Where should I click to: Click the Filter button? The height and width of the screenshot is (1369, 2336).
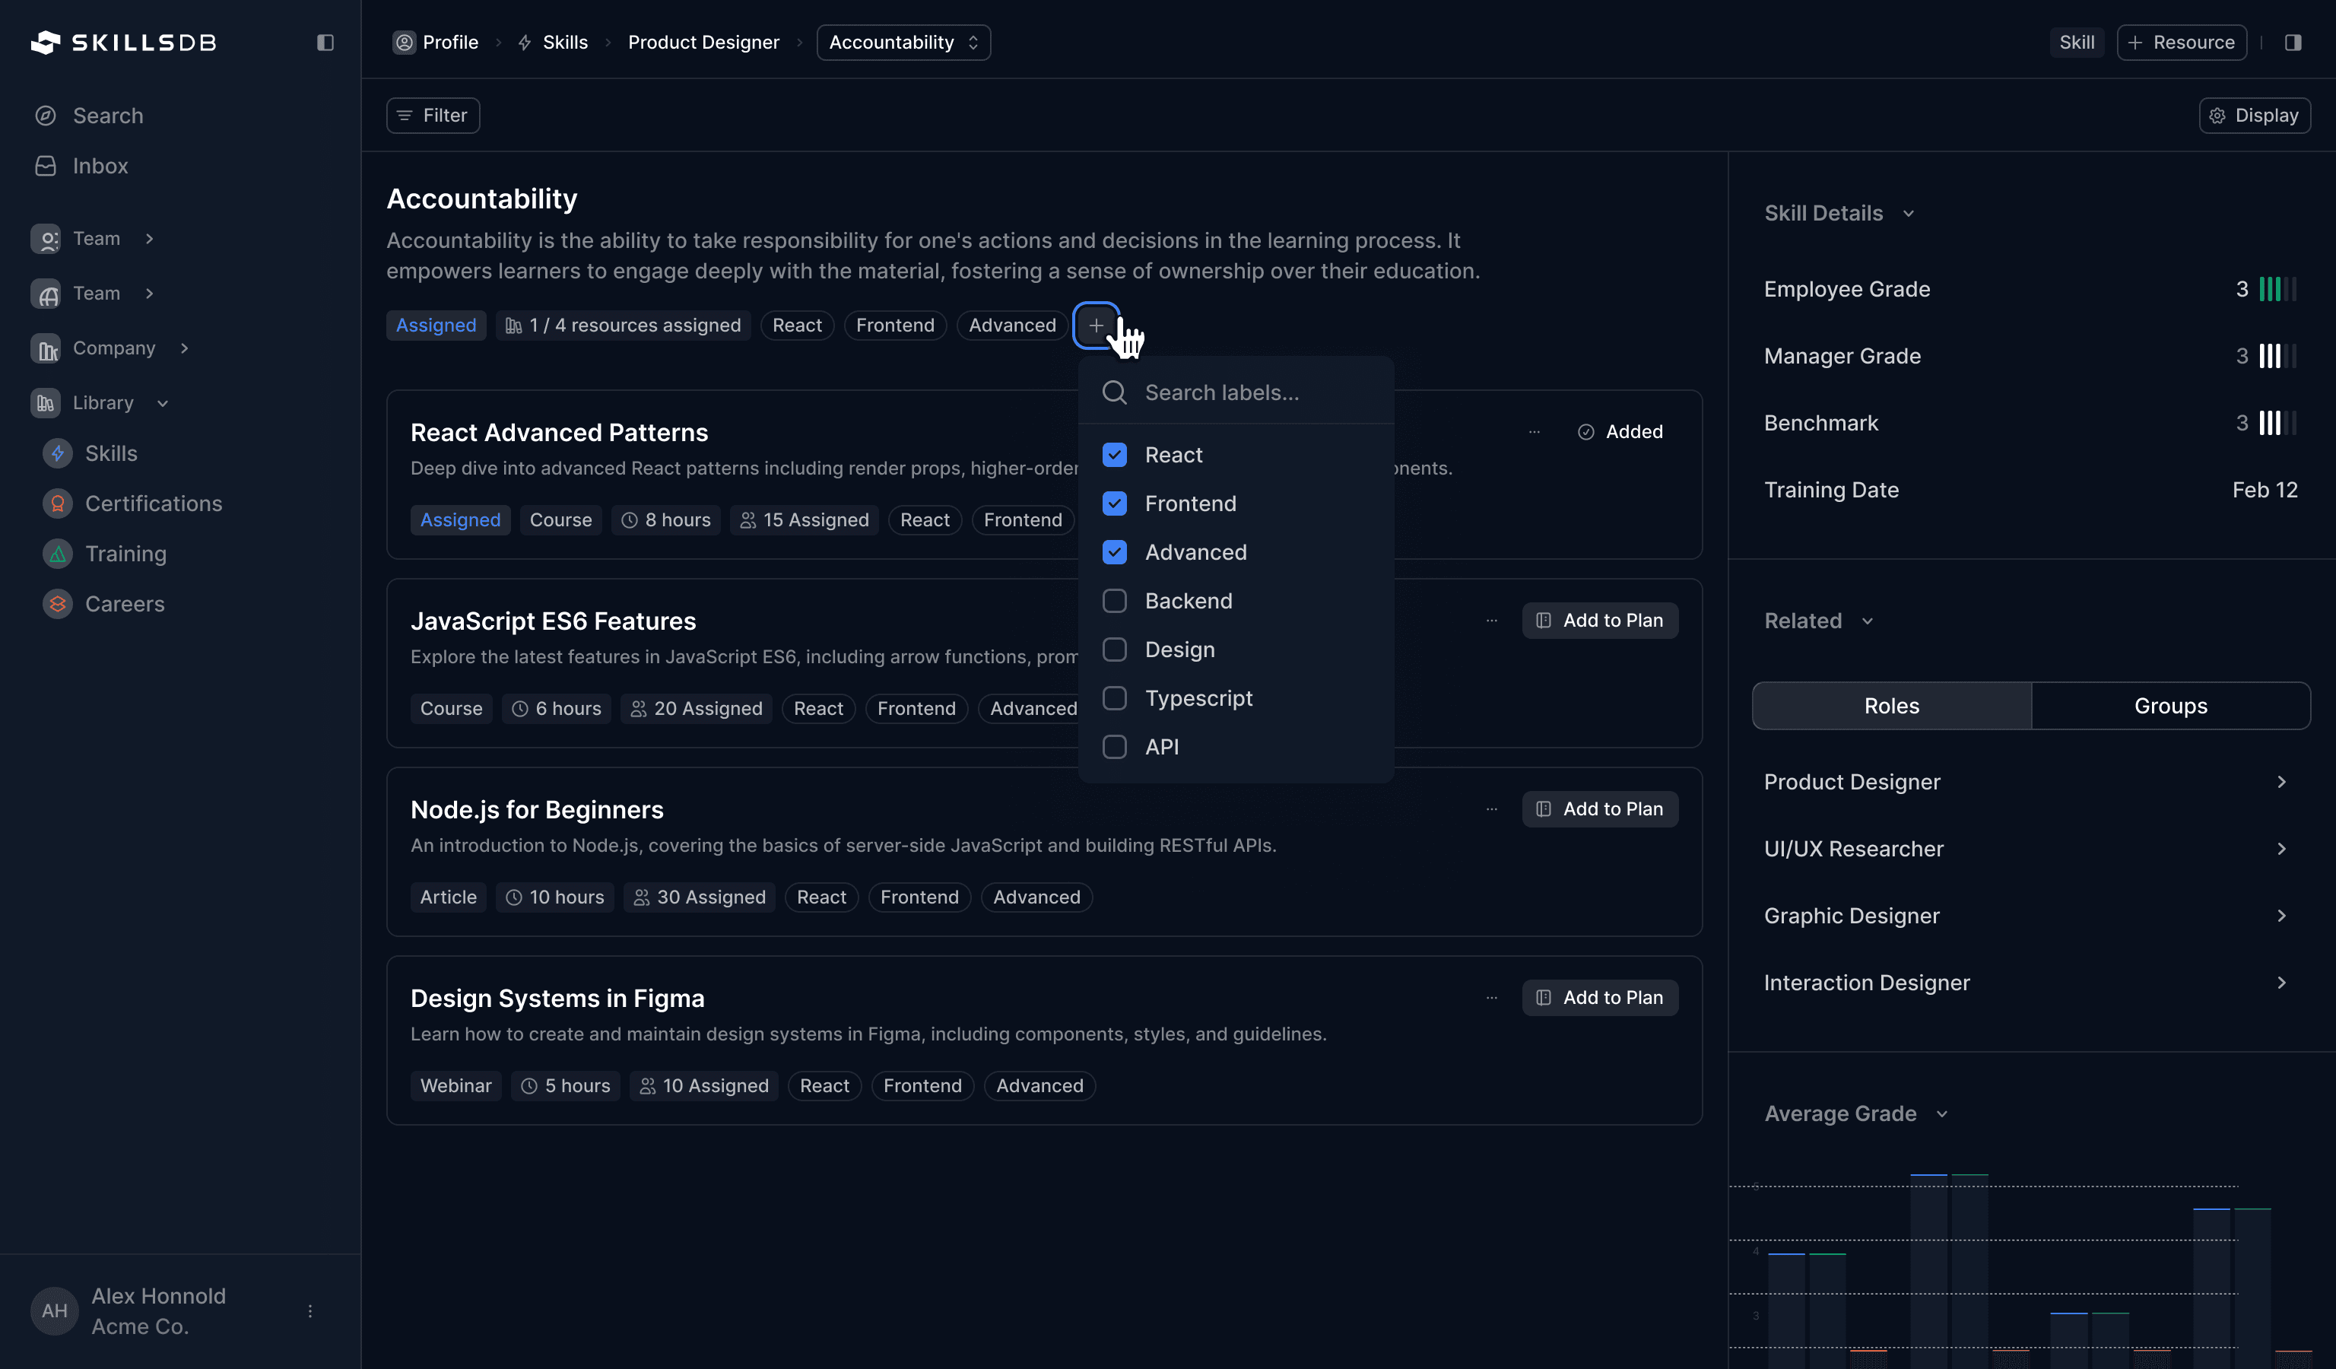tap(433, 116)
